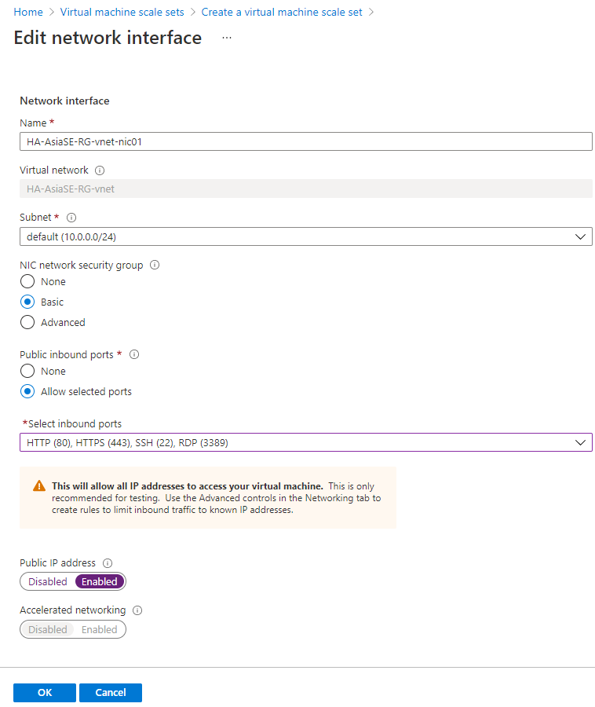Click the network interface Name field
595x707 pixels.
[306, 141]
